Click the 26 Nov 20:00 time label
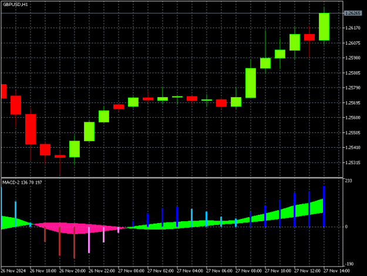367x276 pixels. pos(73,271)
